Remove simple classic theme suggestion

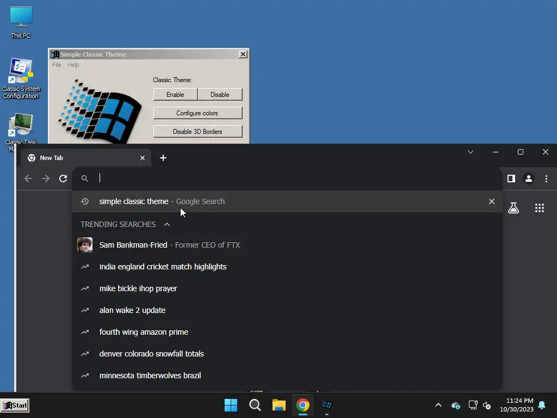(x=492, y=201)
